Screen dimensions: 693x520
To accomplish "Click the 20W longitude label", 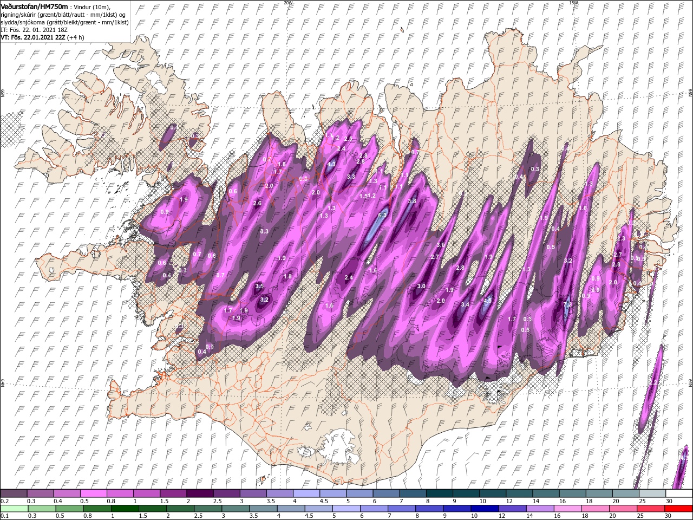I will (x=288, y=3).
